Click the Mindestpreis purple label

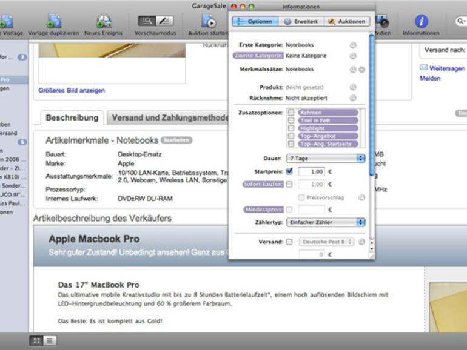pyautogui.click(x=264, y=210)
